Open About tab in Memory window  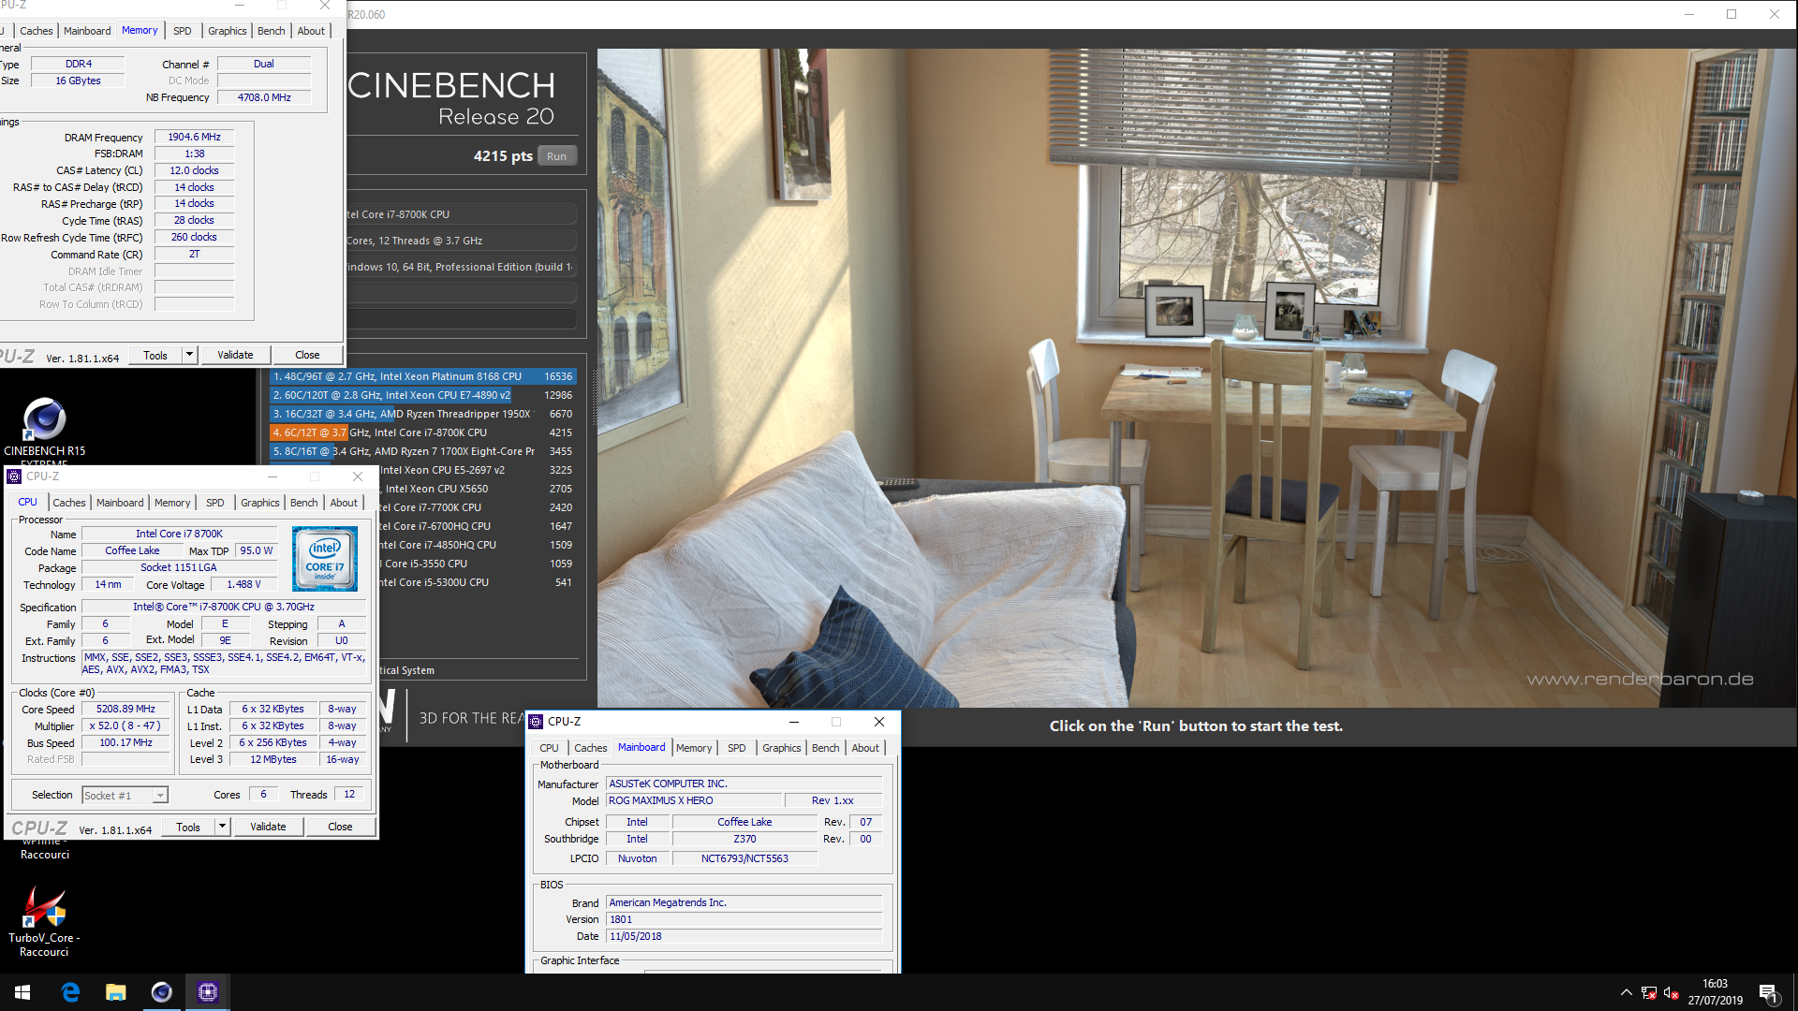pos(311,31)
